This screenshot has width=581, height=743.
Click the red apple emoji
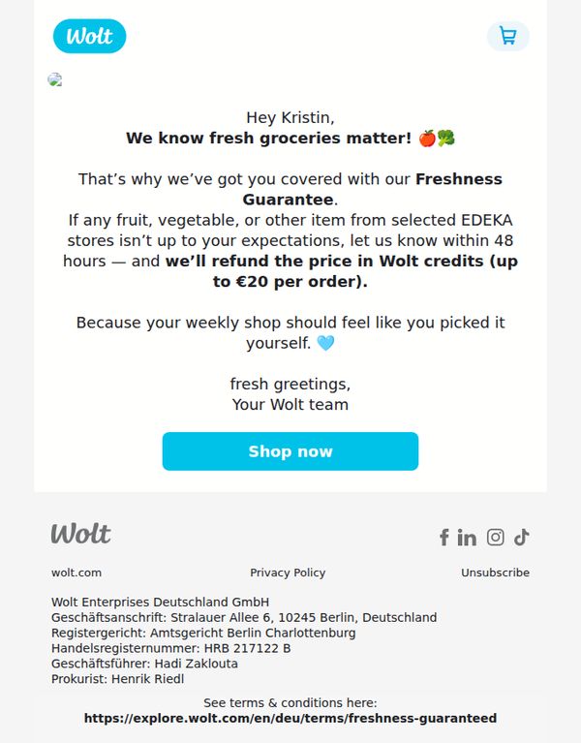pyautogui.click(x=427, y=139)
